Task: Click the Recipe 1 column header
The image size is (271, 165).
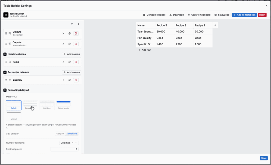Action: [203, 25]
